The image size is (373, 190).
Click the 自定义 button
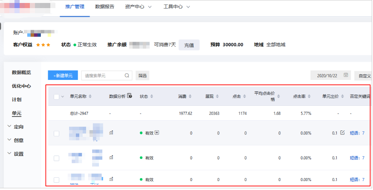(363, 76)
